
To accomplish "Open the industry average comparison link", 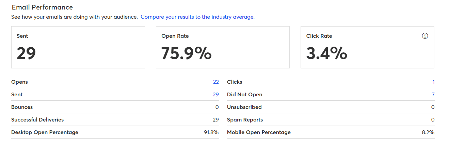I will tap(197, 17).
